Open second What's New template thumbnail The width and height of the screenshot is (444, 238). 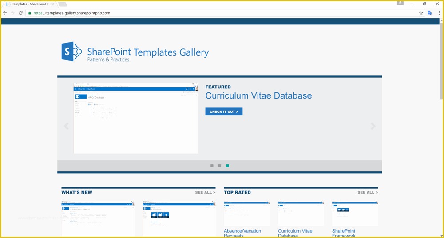[x=179, y=219]
